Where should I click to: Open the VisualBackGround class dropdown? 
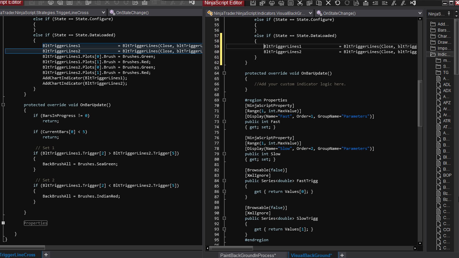310,13
